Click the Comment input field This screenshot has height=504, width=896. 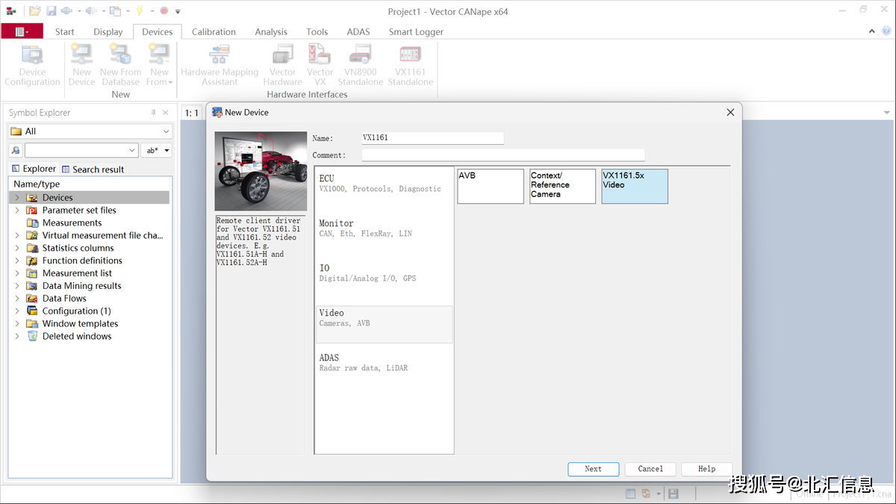pos(503,155)
